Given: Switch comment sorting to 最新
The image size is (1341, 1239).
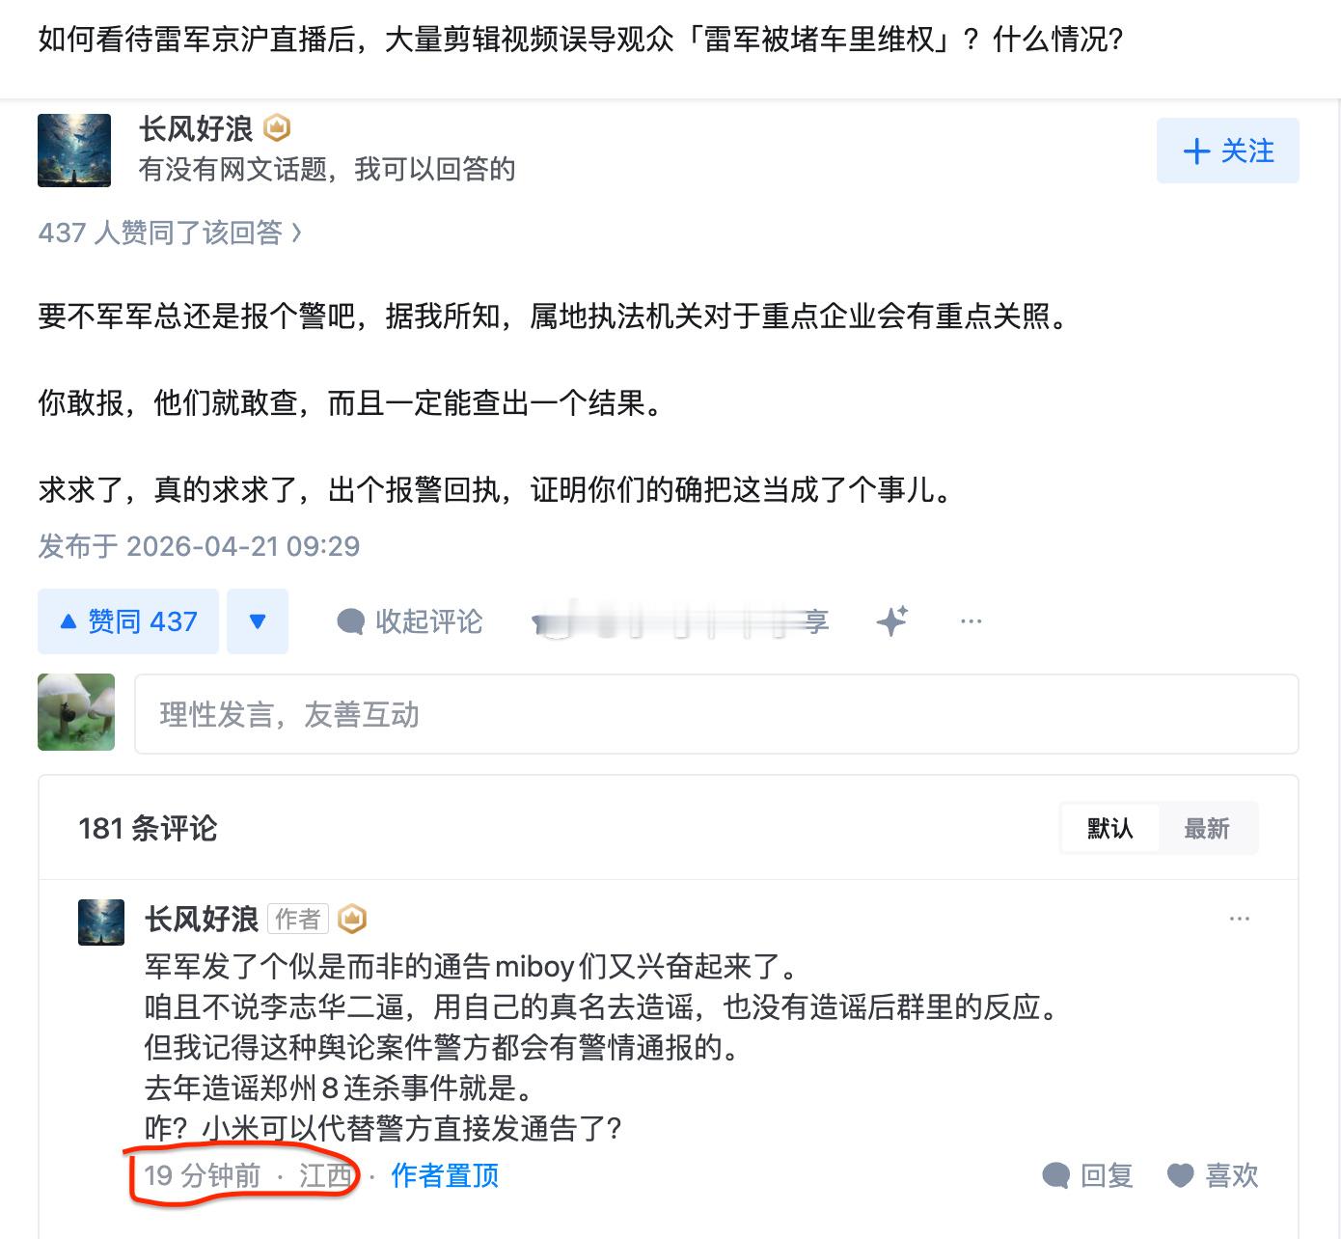Looking at the screenshot, I should click(1207, 828).
